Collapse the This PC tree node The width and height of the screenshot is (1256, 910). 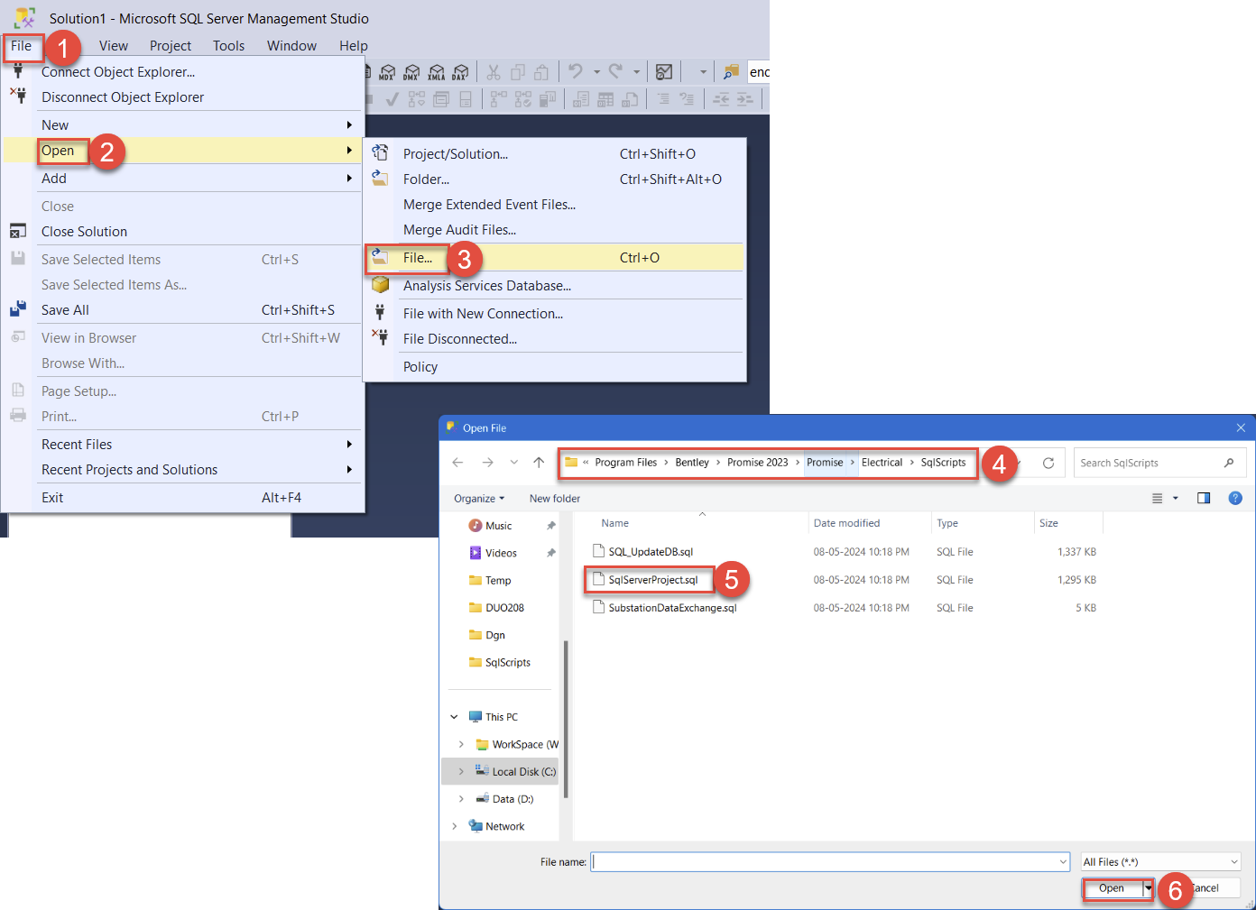coord(454,717)
